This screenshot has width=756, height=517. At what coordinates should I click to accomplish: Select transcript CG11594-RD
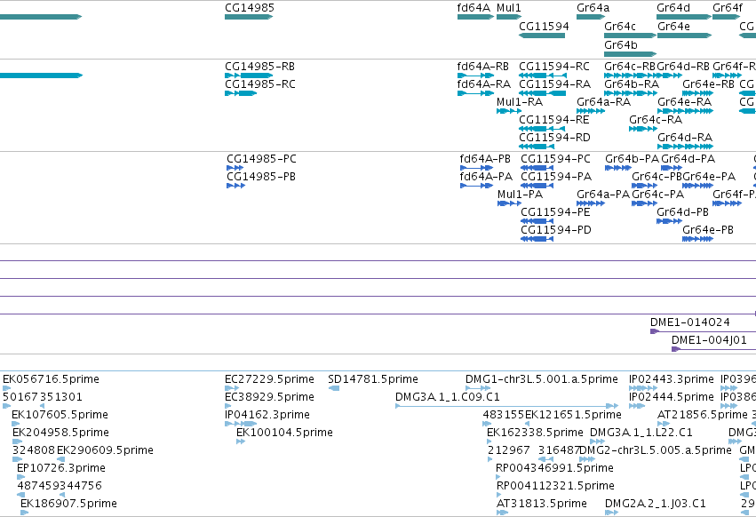(537, 147)
